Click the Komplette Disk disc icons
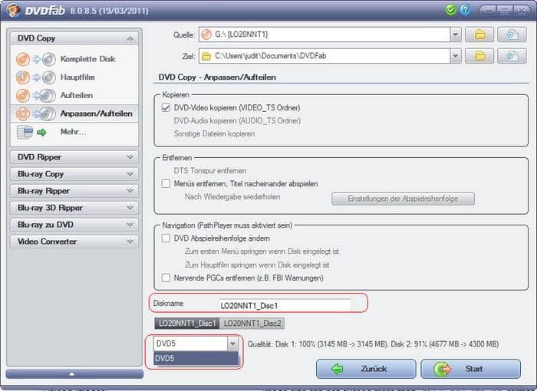Image resolution: width=537 pixels, height=391 pixels. click(x=35, y=59)
